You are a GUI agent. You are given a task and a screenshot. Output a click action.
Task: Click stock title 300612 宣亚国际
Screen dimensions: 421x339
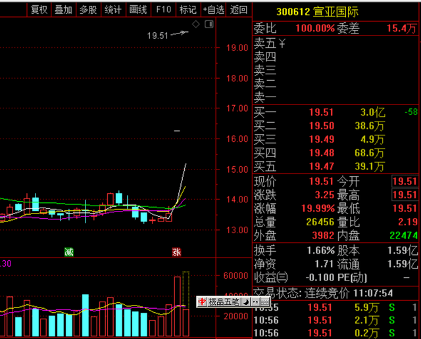point(317,12)
